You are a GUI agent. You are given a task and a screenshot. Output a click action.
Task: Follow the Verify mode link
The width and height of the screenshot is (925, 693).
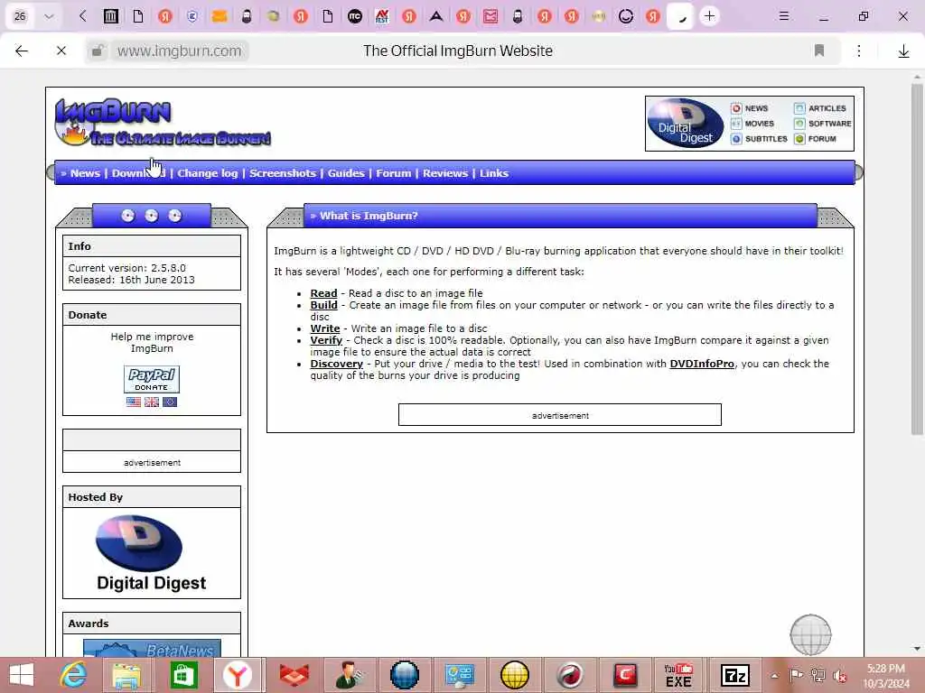(x=326, y=340)
